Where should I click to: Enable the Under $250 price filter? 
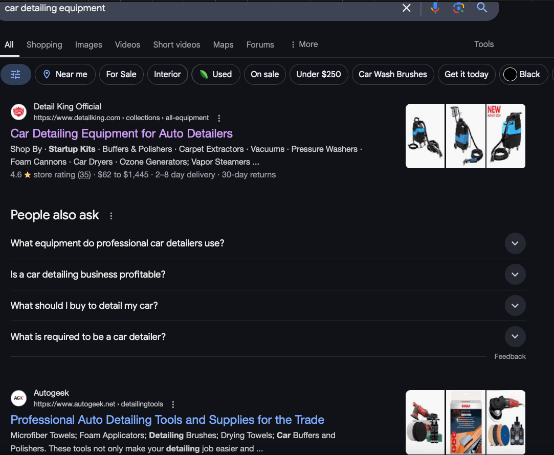(318, 75)
